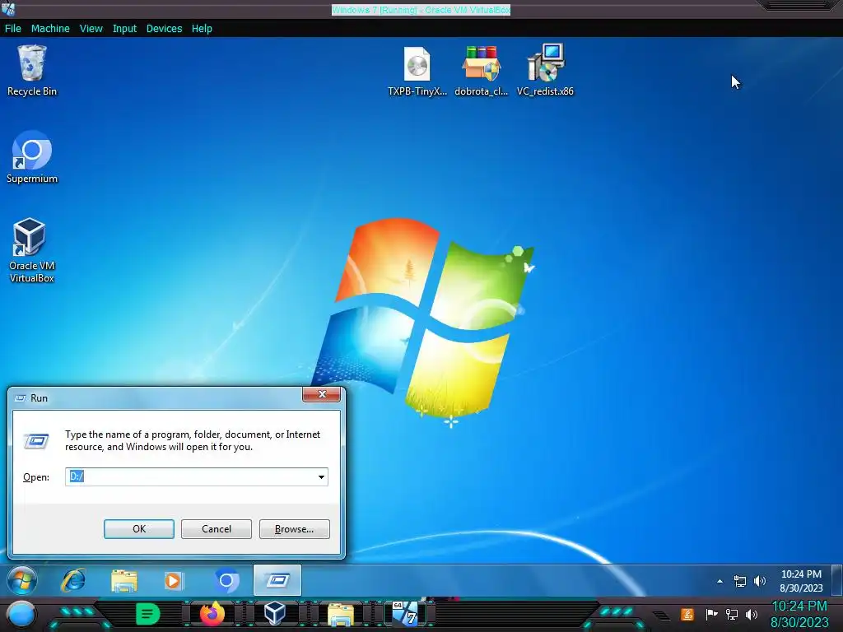This screenshot has width=843, height=632.
Task: Show hidden icons in guest system tray
Action: tap(720, 581)
